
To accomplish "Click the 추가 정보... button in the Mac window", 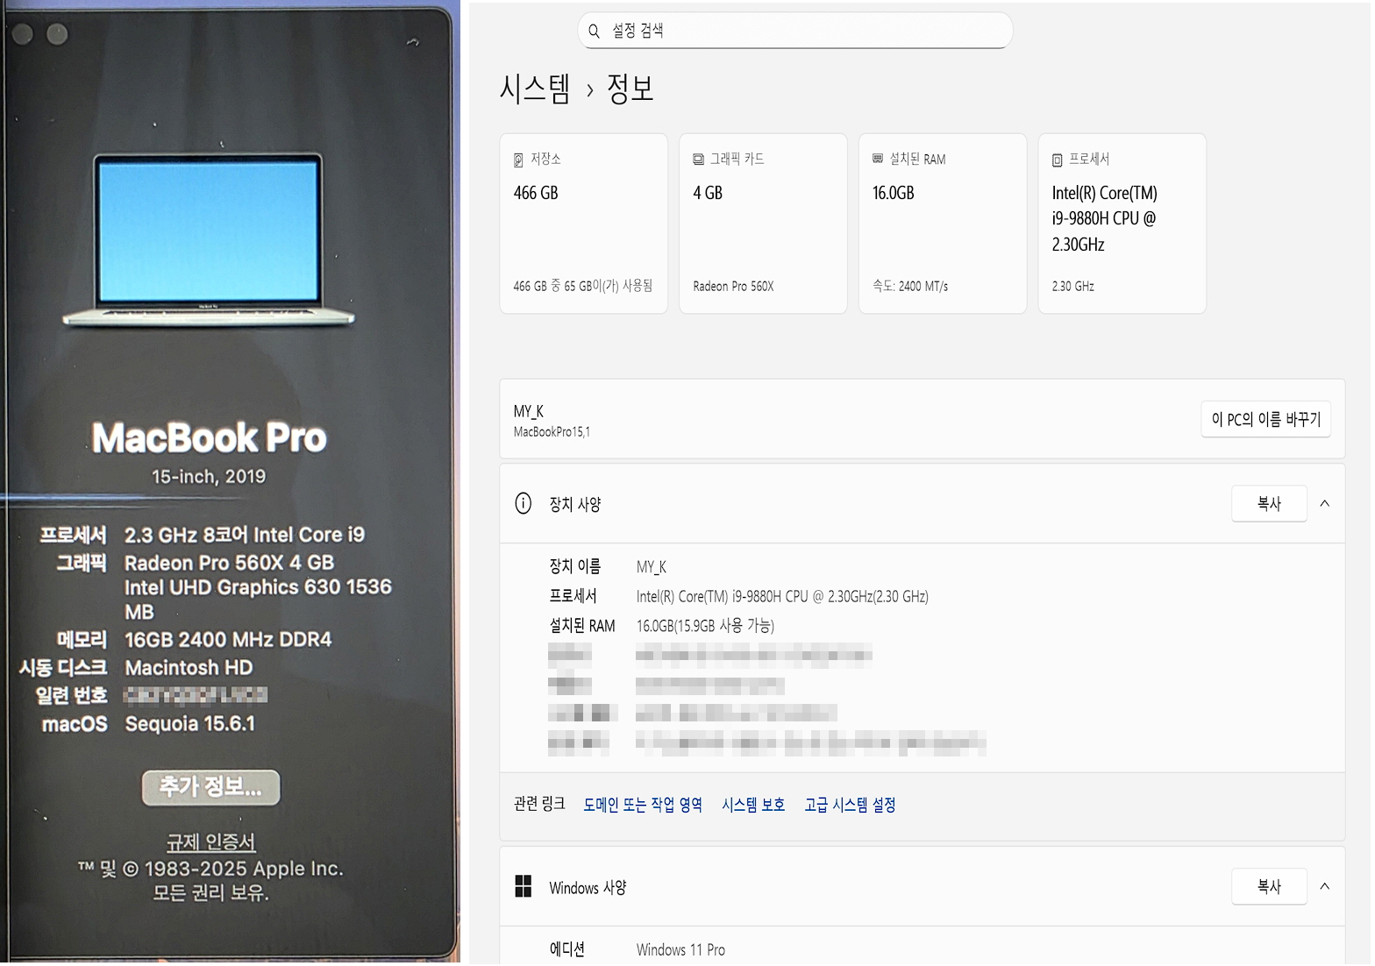I will pyautogui.click(x=210, y=787).
